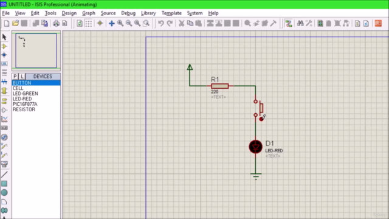Select the 2D arc drawing tool
The width and height of the screenshot is (389, 219).
(4, 201)
